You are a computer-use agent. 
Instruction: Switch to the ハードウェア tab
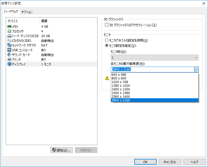pos(11,11)
